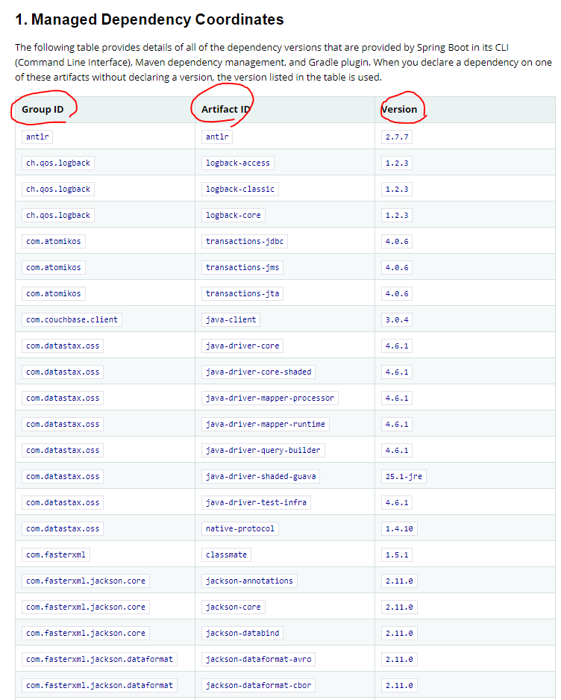The width and height of the screenshot is (561, 700).
Task: Click the java-driver-test-infra artifact cell
Action: [x=256, y=502]
